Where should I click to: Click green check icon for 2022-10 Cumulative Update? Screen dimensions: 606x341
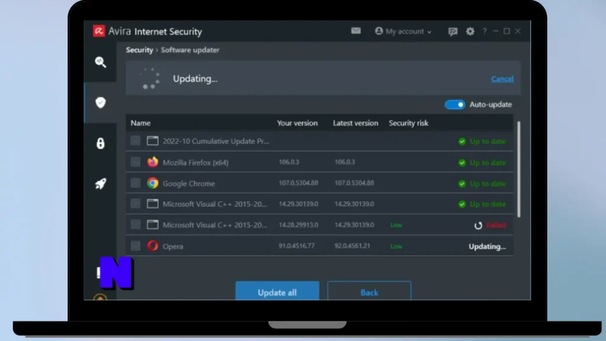(462, 141)
